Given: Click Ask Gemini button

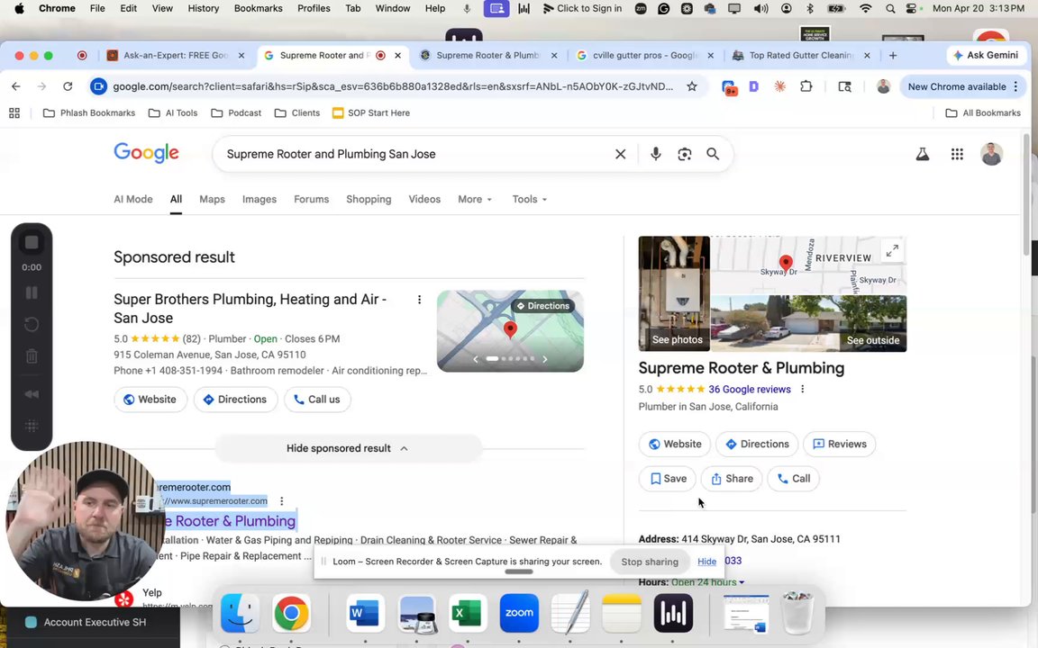Looking at the screenshot, I should [986, 56].
